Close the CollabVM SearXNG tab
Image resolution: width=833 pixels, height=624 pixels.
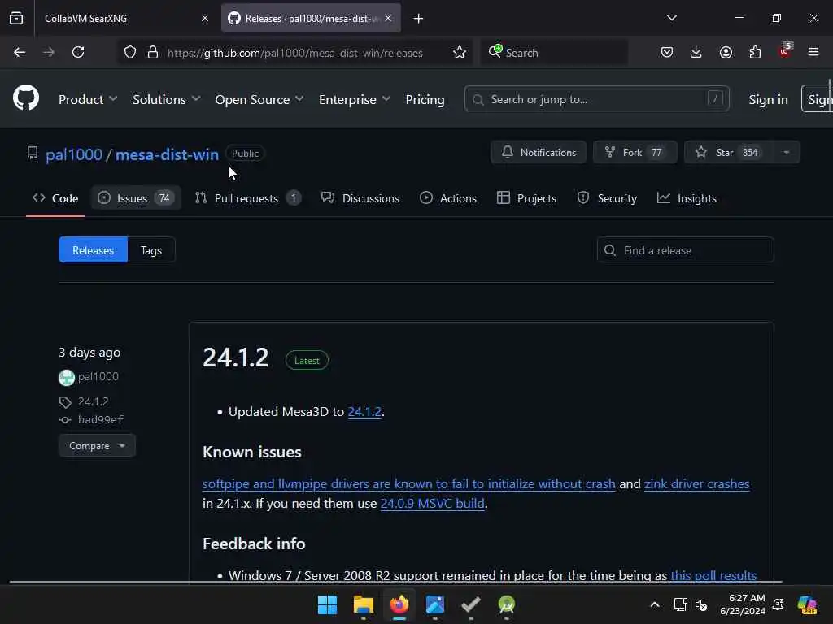pos(205,18)
